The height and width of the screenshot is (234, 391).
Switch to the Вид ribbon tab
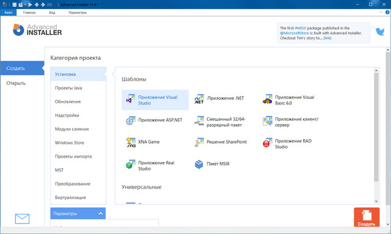[x=52, y=12]
